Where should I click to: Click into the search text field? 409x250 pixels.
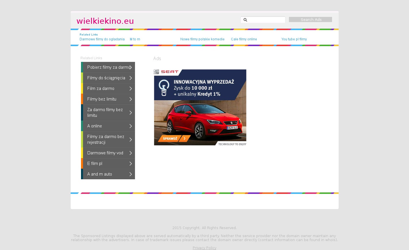click(x=266, y=20)
